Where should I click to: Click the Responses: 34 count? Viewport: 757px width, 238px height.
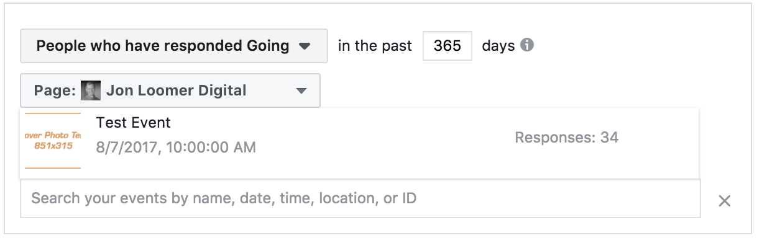click(x=567, y=138)
